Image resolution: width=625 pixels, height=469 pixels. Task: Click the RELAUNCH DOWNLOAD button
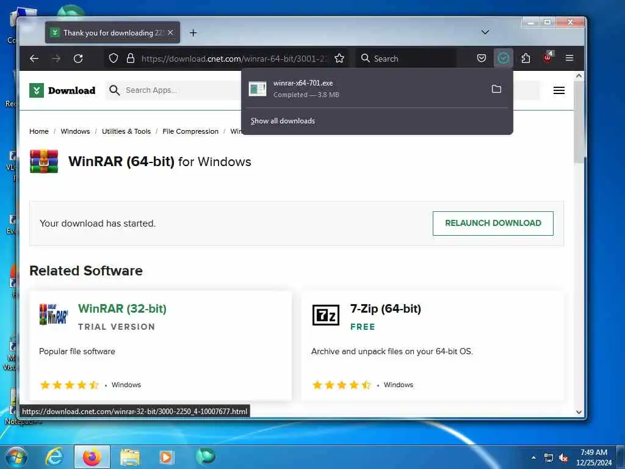pyautogui.click(x=493, y=224)
